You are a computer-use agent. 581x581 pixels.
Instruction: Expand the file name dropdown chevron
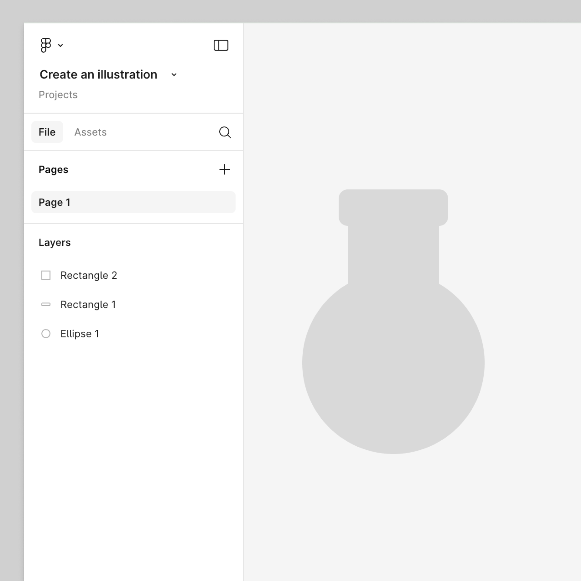(x=174, y=75)
